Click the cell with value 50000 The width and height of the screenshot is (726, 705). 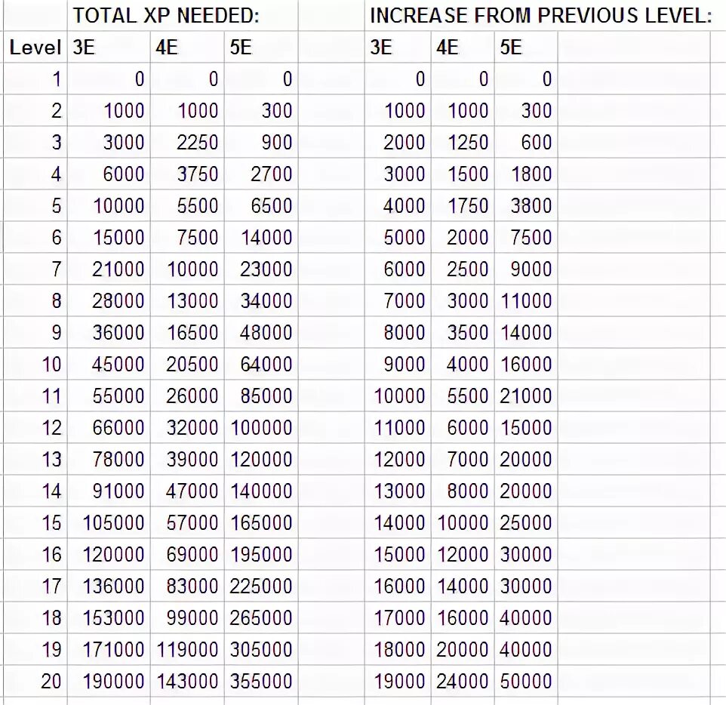click(526, 681)
